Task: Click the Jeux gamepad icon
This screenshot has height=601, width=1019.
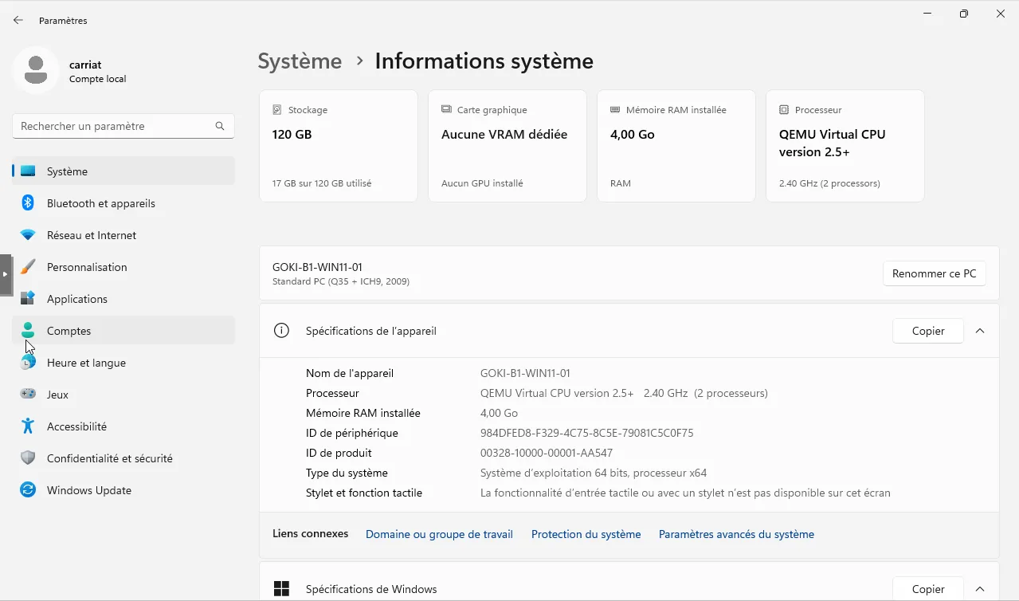Action: (x=28, y=395)
